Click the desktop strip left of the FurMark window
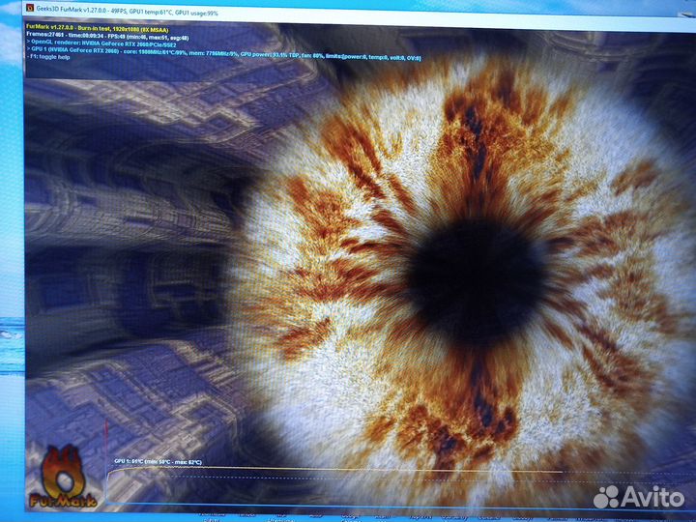Image resolution: width=696 pixels, height=522 pixels. (12, 290)
